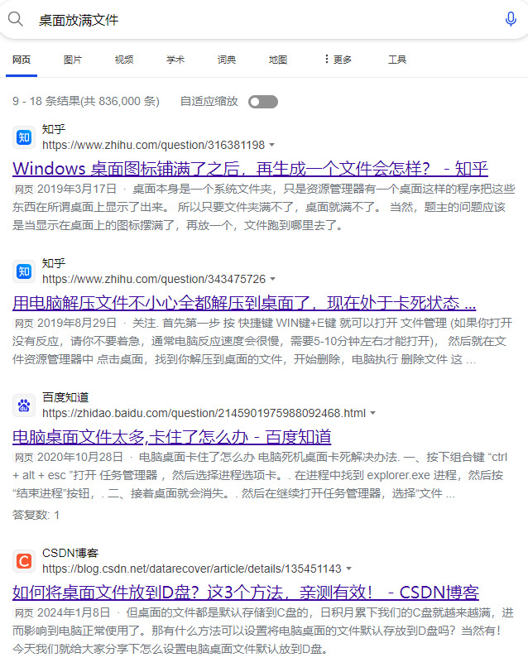Open result '电脑桌面文件太多,卡住了怎么办' link

coord(172,437)
